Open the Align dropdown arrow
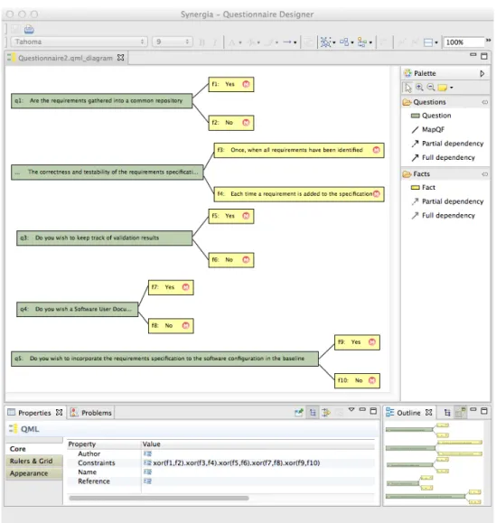This screenshot has width=496, height=523. coord(370,42)
